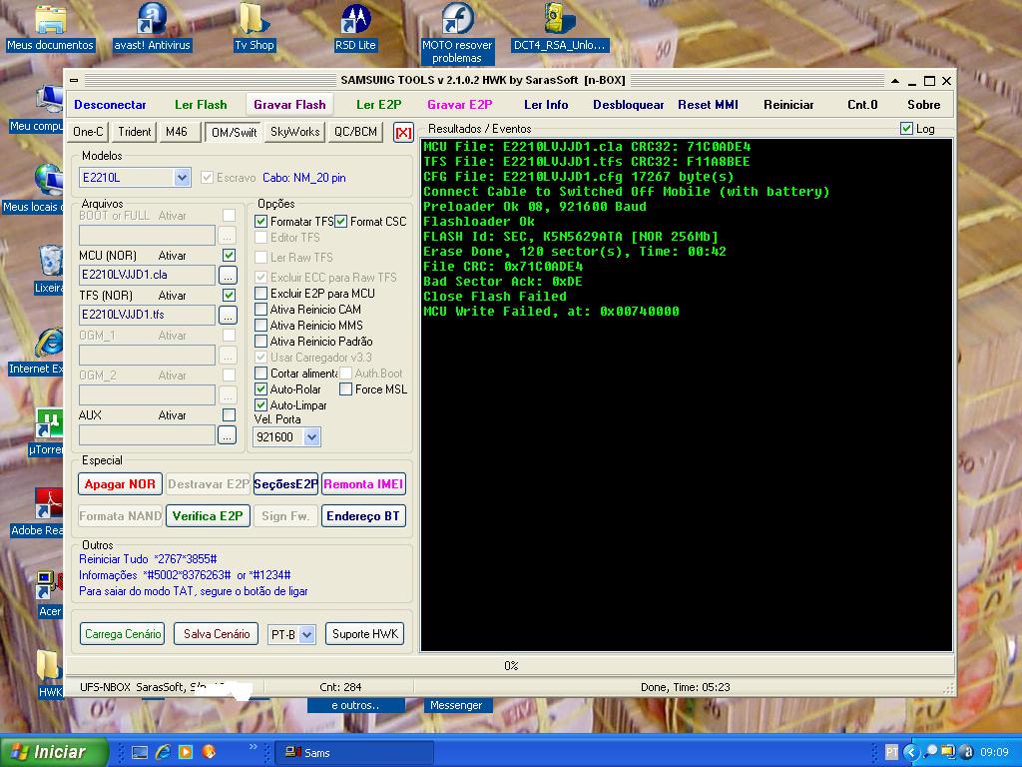Click the orange round quick launch icon
Image resolution: width=1022 pixels, height=767 pixels.
tap(209, 752)
